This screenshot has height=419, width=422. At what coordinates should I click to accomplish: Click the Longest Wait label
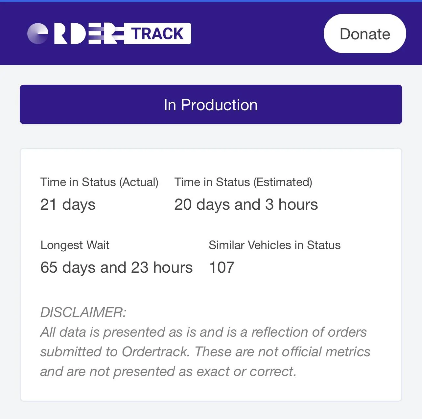[x=75, y=245]
